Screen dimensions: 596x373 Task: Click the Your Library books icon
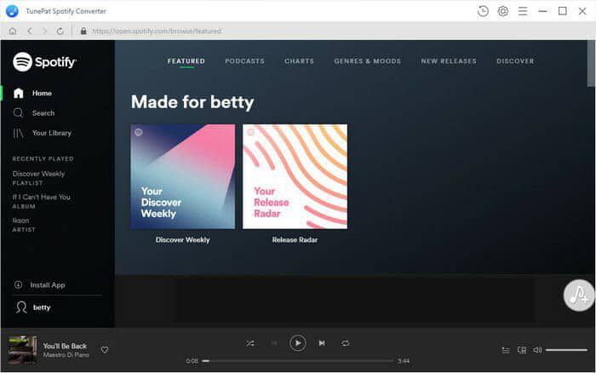18,133
